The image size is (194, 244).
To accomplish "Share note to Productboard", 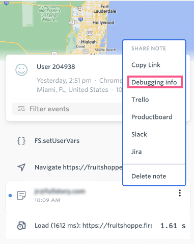I will pos(152,117).
